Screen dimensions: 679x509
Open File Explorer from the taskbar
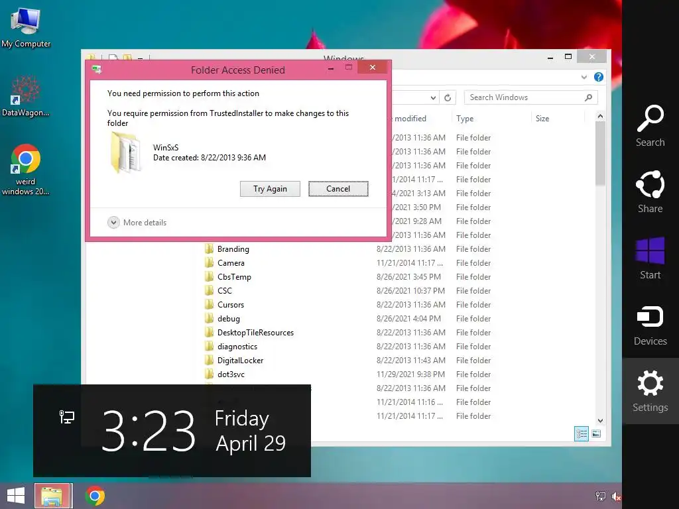click(x=53, y=496)
